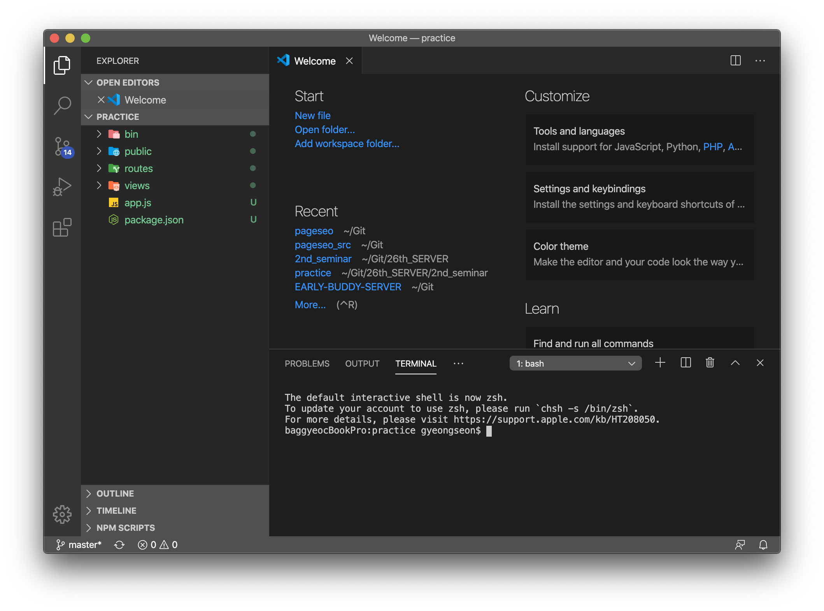Synchronize changes in status bar
Viewport: 824px width, 611px height.
119,545
